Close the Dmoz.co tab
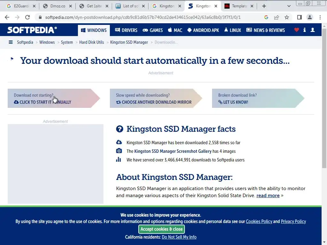327x245 pixels. coord(71,6)
